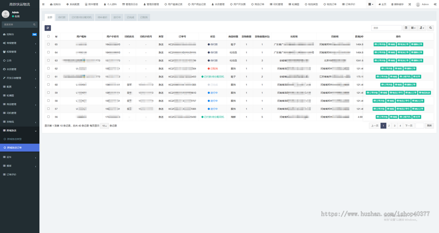Click the magnifier icon in the table toolbar
Viewport: 439px width, 233px height.
pyautogui.click(x=431, y=28)
